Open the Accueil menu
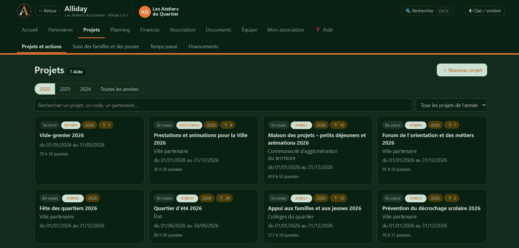The height and width of the screenshot is (248, 519). tap(30, 30)
